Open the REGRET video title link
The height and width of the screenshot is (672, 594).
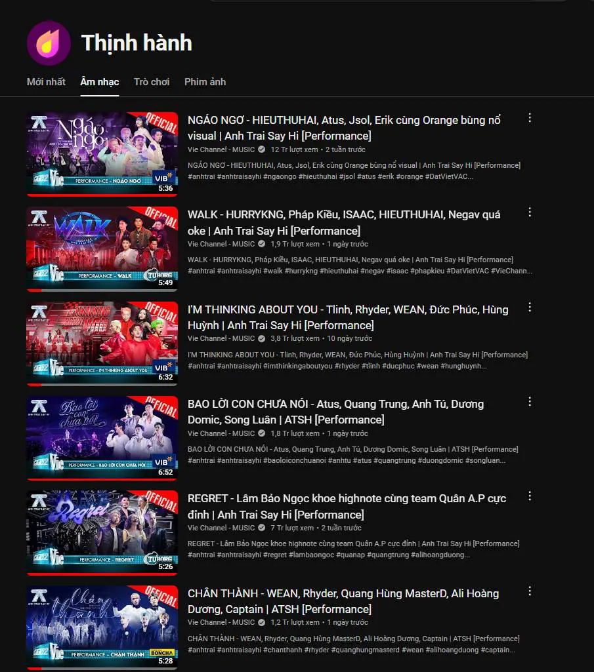(347, 507)
